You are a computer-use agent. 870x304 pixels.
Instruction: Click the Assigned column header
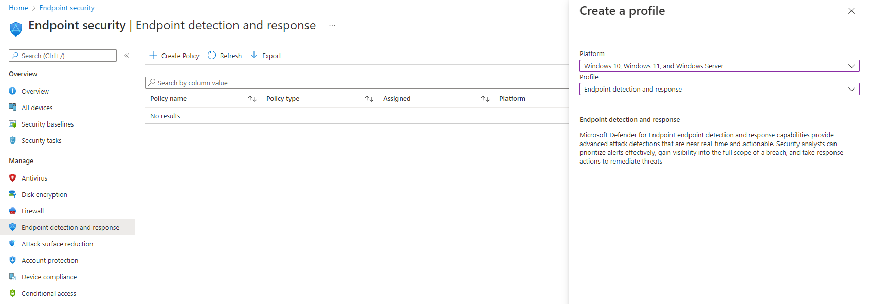coord(397,99)
